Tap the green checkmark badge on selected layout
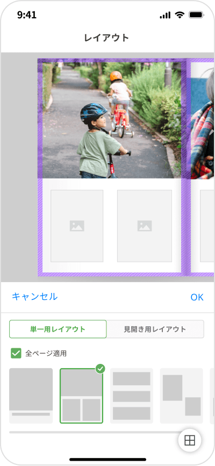 [101, 369]
